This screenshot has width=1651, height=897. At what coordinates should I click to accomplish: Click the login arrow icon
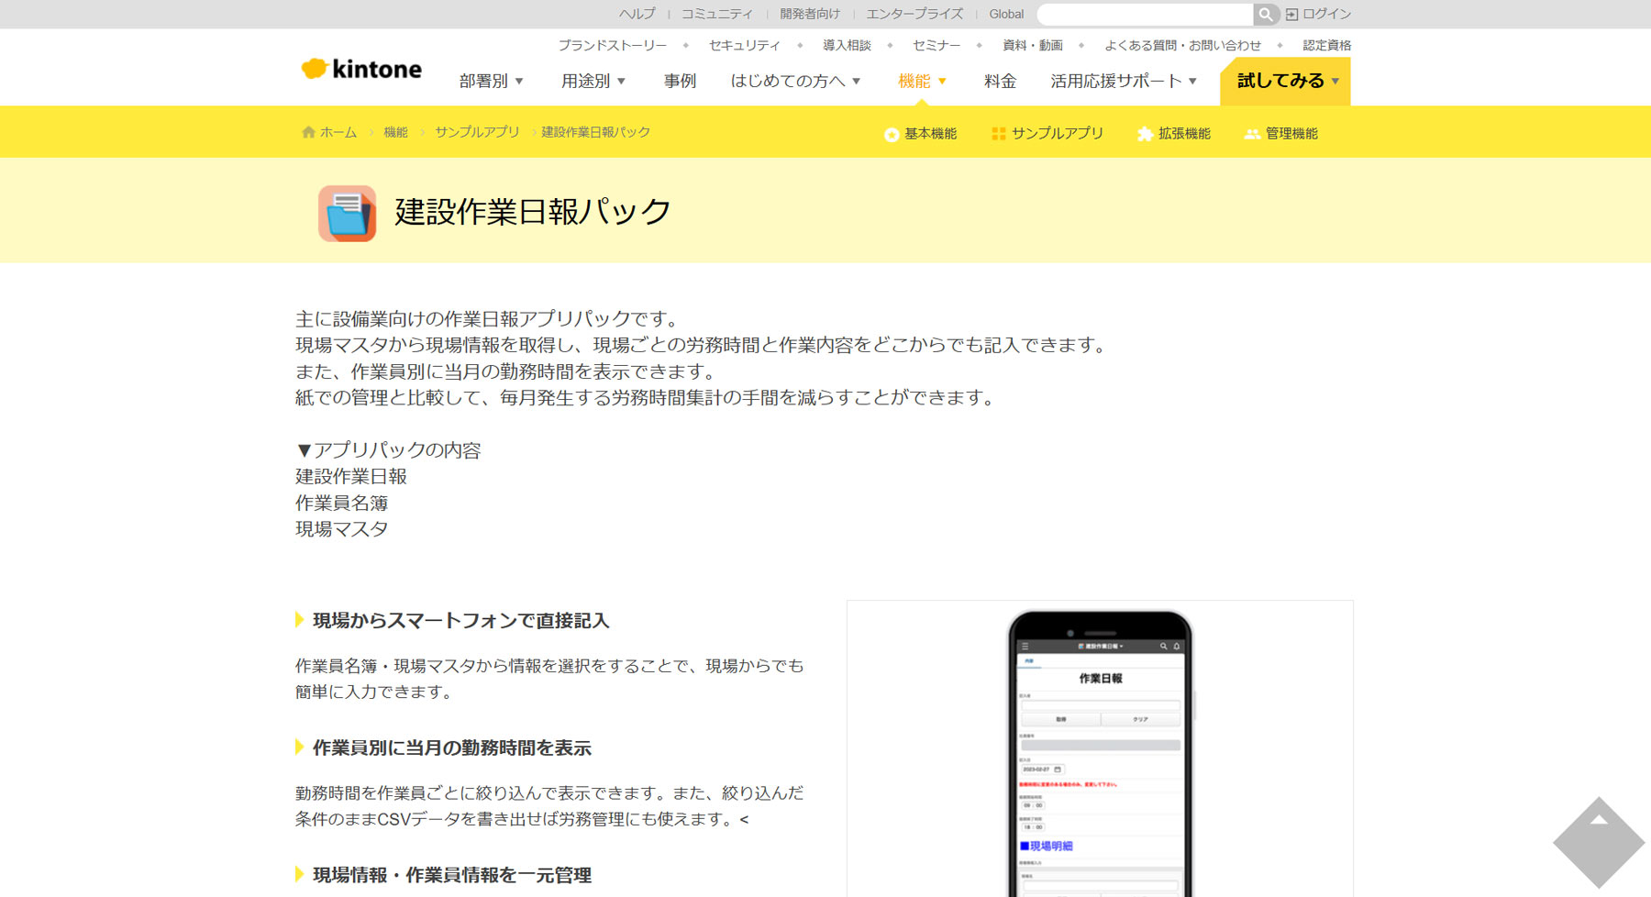1291,15
